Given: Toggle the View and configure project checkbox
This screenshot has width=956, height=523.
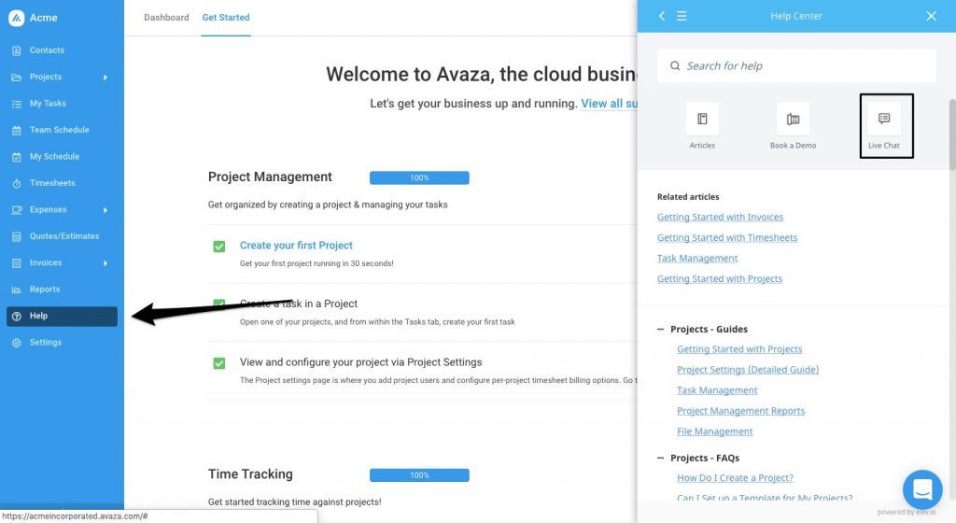Looking at the screenshot, I should point(219,363).
